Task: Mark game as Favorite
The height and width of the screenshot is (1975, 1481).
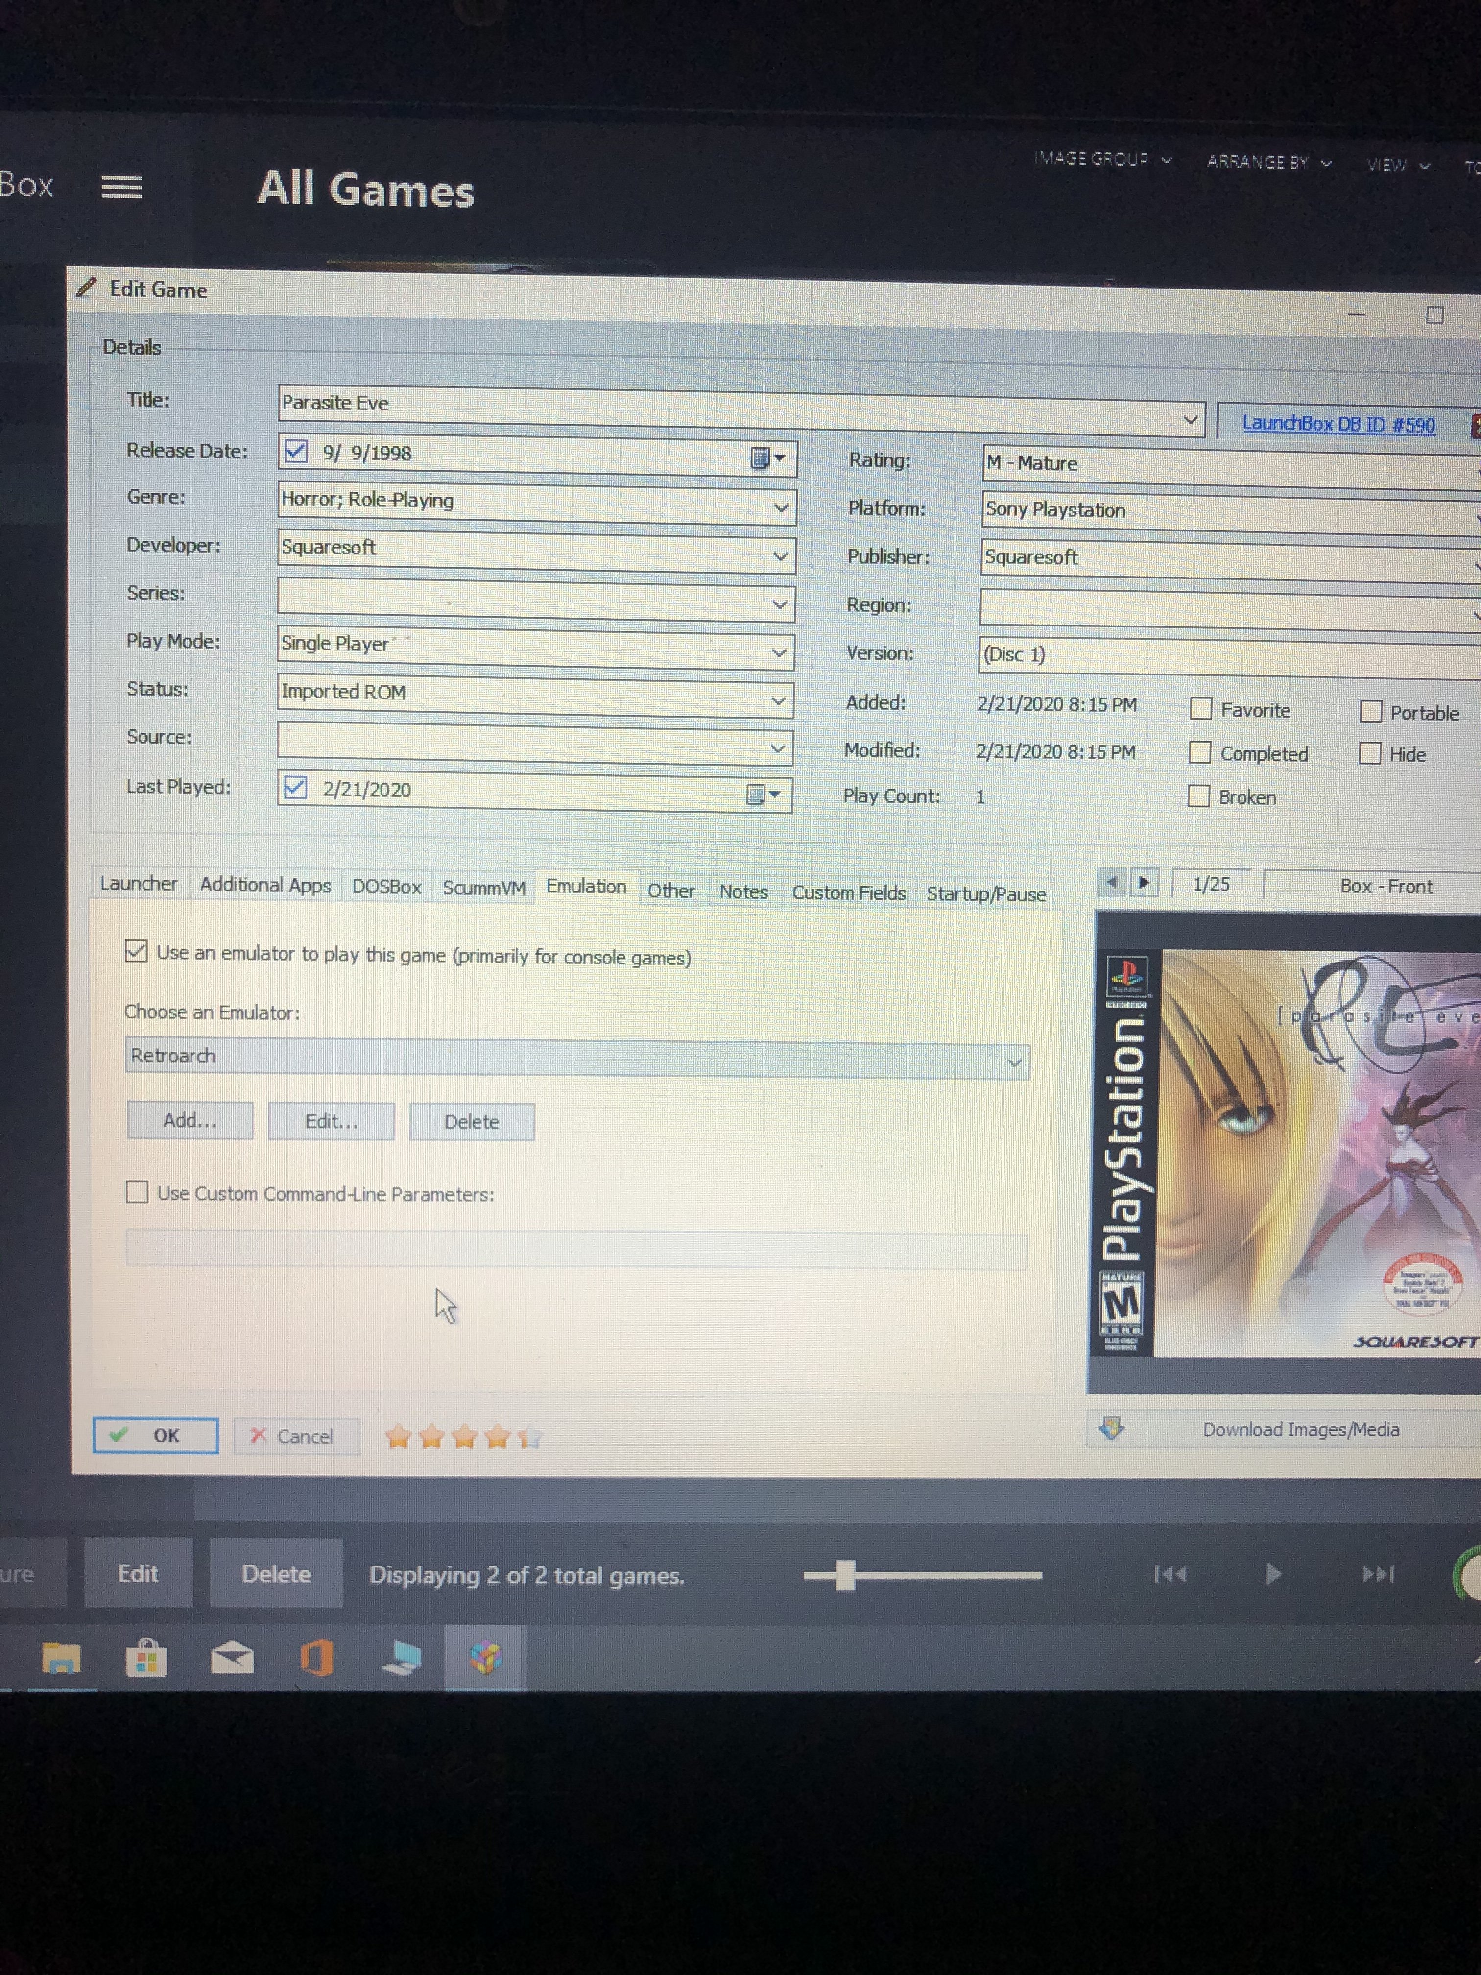Action: pyautogui.click(x=1201, y=709)
